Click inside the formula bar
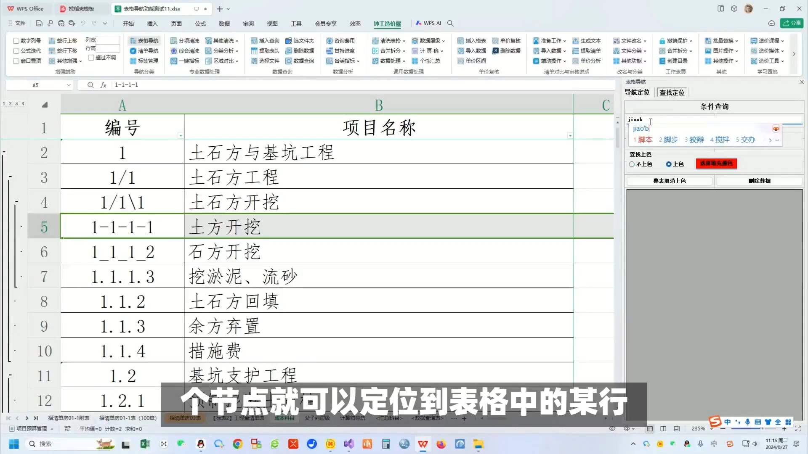Screen dimensions: 808x454 pyautogui.click(x=252, y=84)
